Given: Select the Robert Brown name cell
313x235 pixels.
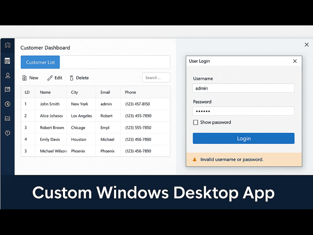Looking at the screenshot, I should pyautogui.click(x=52, y=128).
